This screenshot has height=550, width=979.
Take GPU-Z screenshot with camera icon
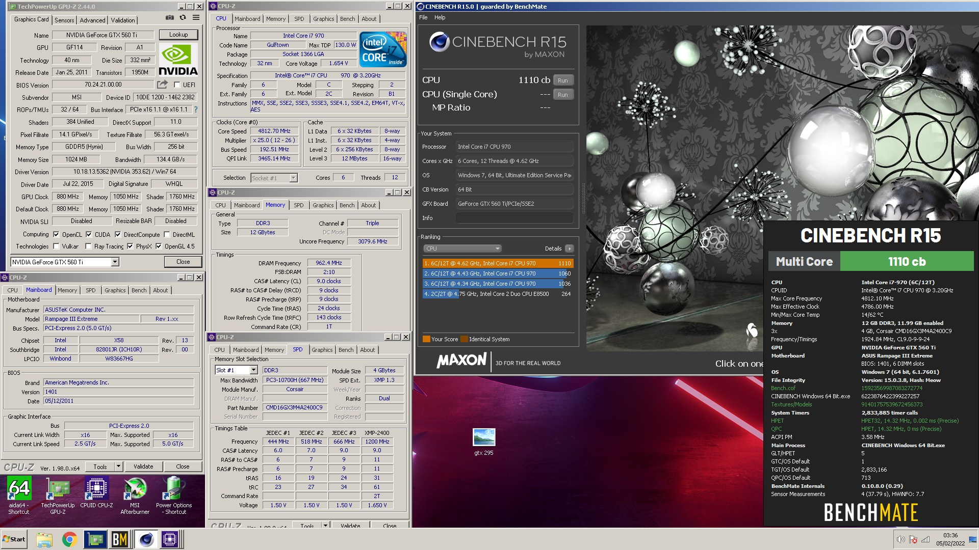point(170,18)
